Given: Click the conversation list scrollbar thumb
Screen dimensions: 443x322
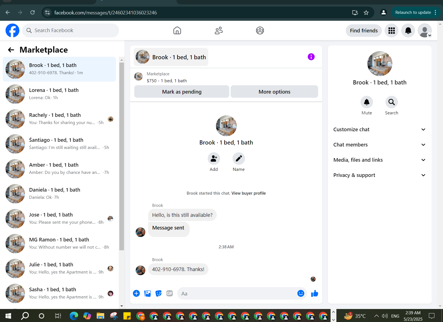Looking at the screenshot, I should pyautogui.click(x=122, y=156).
